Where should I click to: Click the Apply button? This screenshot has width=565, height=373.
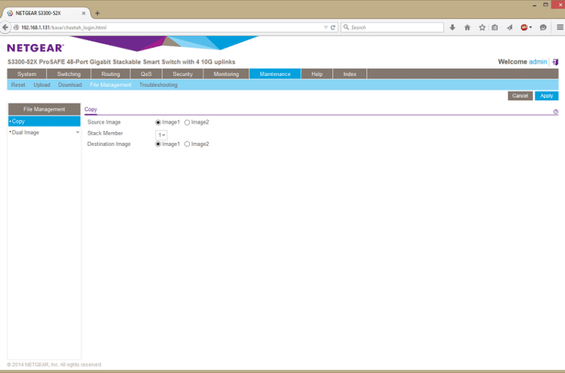click(547, 95)
